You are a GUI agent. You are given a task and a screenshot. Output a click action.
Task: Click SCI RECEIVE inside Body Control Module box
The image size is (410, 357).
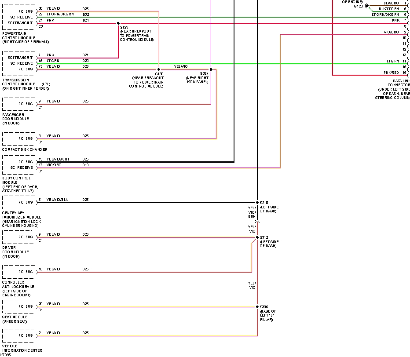tap(22, 168)
